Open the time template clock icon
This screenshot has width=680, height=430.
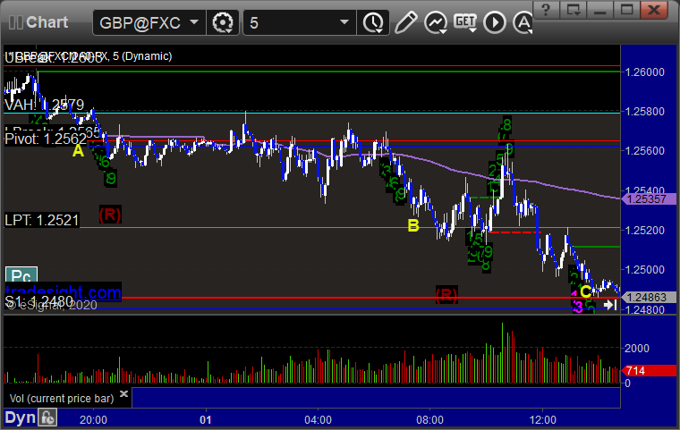click(x=373, y=22)
